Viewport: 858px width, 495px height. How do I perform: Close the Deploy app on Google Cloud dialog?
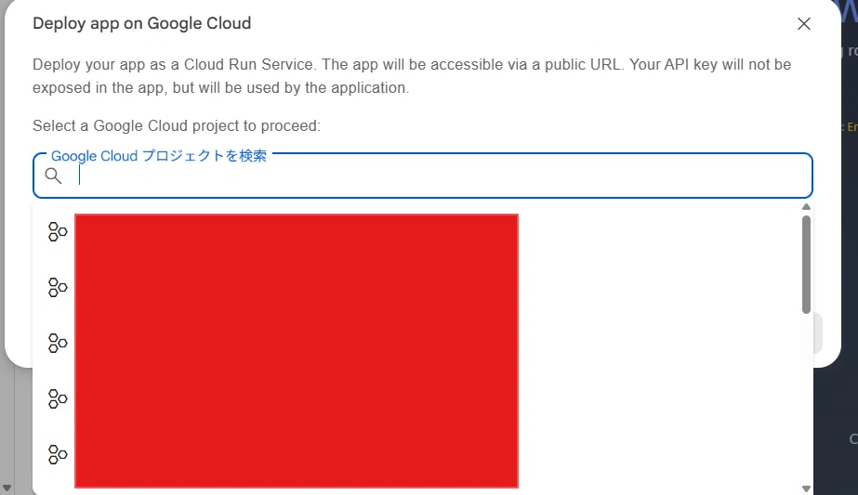click(803, 23)
